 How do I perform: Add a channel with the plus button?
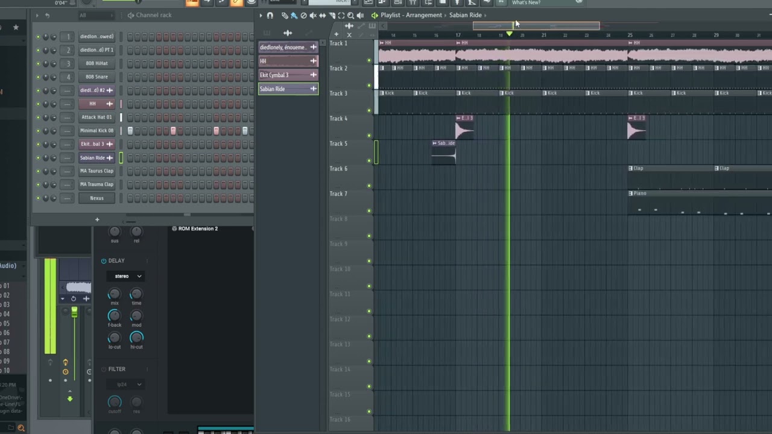click(x=96, y=219)
